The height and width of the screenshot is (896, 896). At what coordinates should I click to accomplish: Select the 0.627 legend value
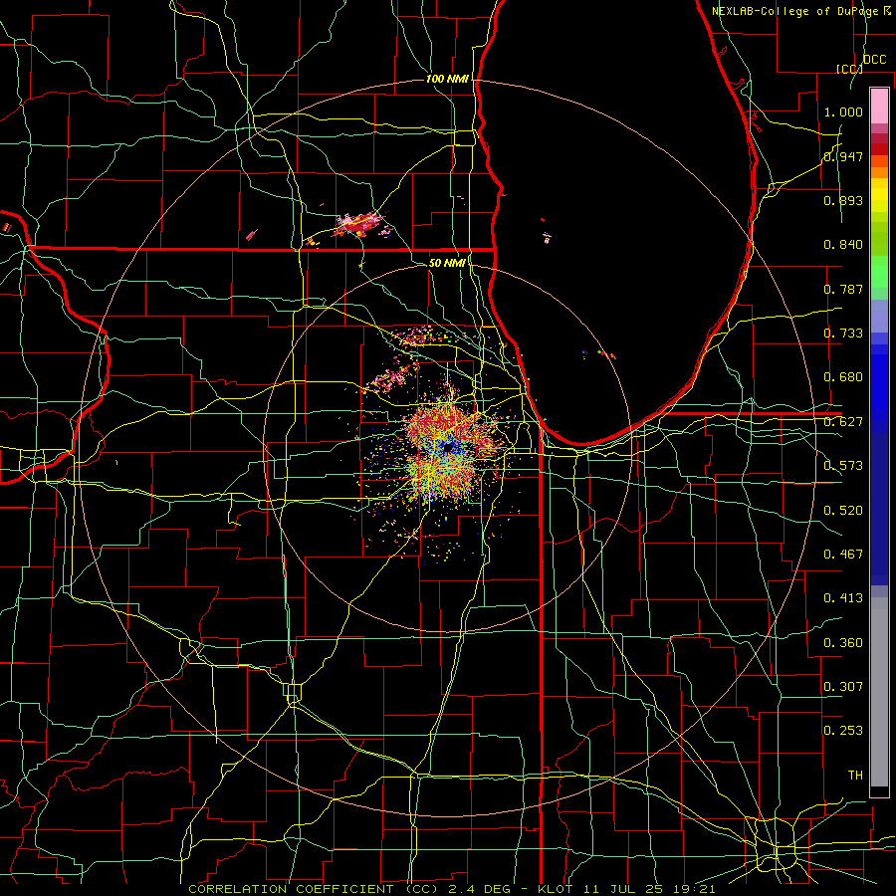[x=843, y=422]
